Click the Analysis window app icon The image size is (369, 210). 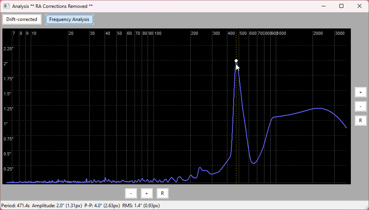coord(6,6)
